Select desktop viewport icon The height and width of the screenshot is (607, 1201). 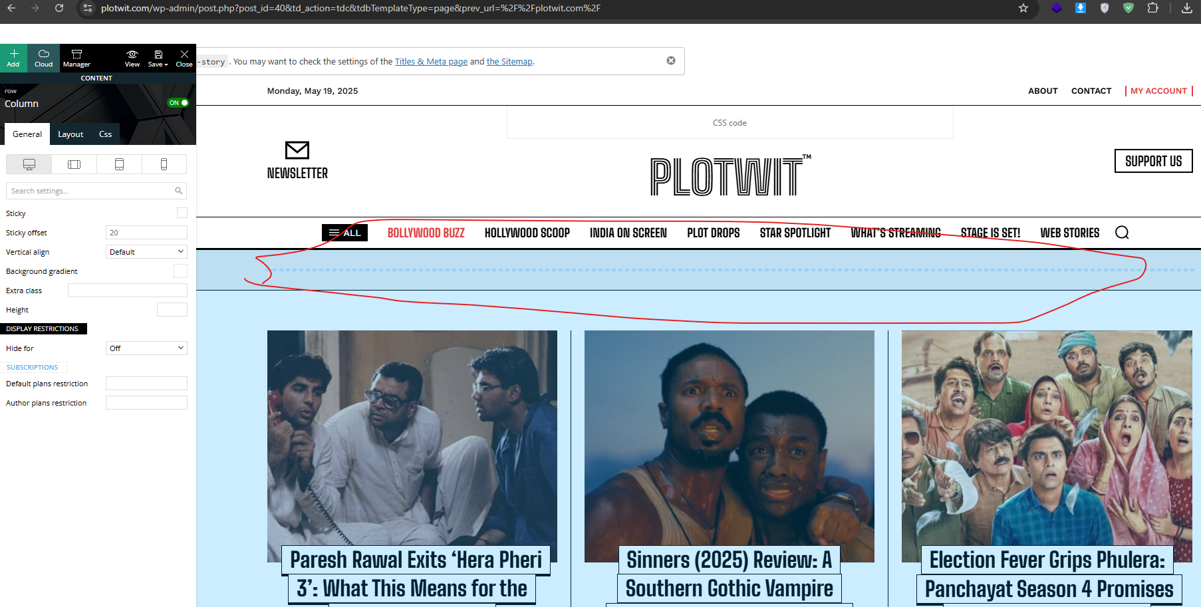coord(29,164)
